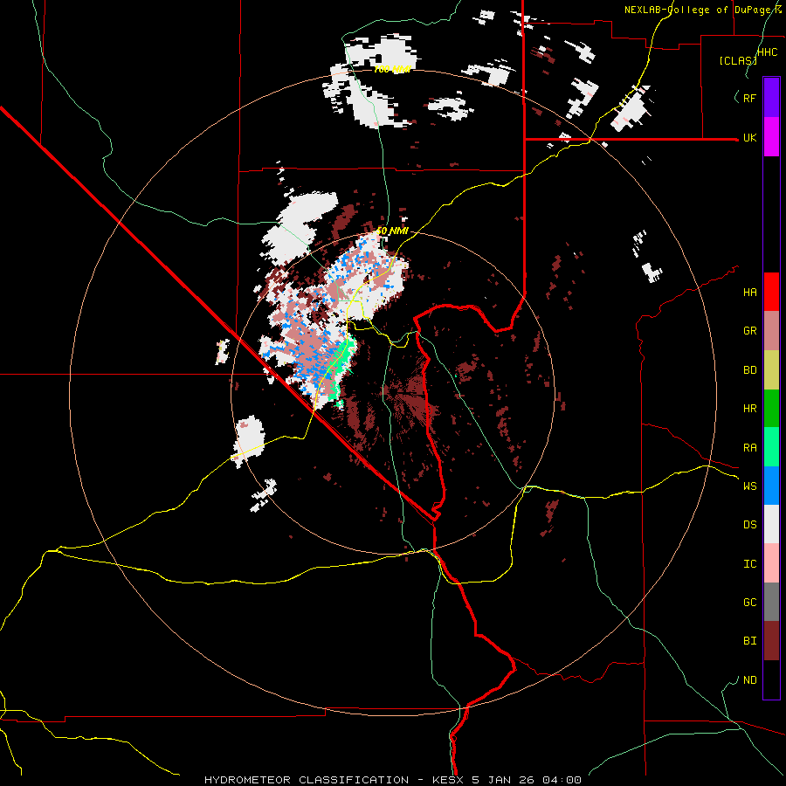Click the 'HA' legend label
786x786 pixels.
[749, 293]
